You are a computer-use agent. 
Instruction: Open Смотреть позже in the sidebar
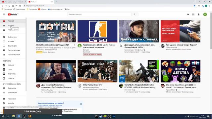pyautogui.click(x=13, y=50)
